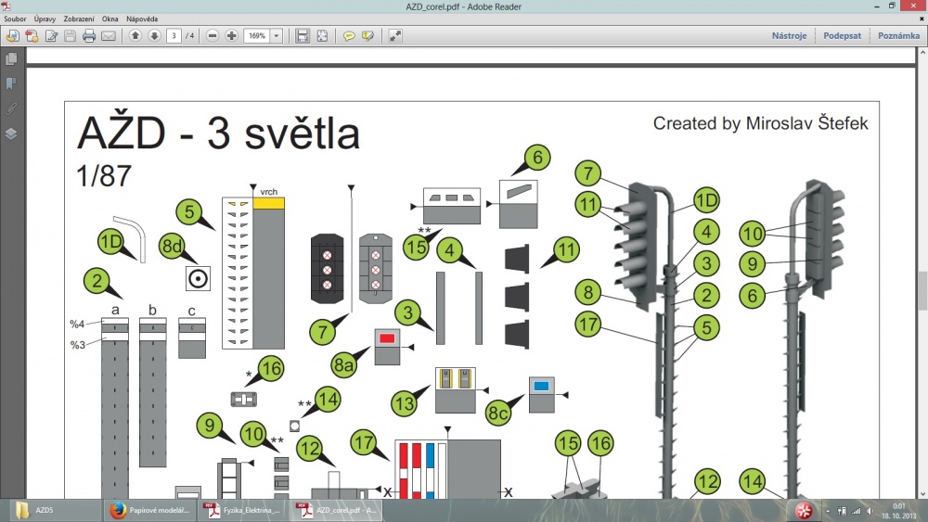Click the green circle labeled 8d
The image size is (928, 522).
pyautogui.click(x=172, y=246)
